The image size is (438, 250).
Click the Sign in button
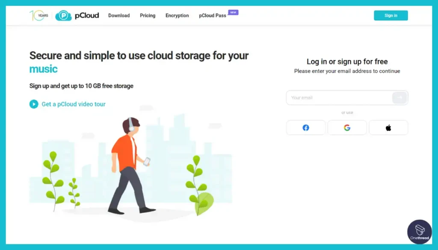tap(391, 15)
